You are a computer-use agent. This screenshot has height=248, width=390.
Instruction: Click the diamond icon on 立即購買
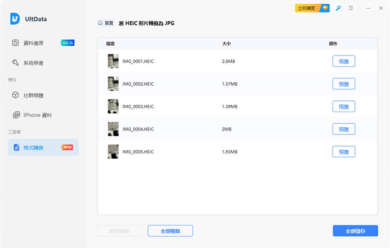tap(325, 8)
